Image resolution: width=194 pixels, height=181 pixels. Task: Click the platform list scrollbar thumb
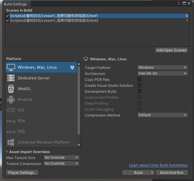tap(79, 100)
